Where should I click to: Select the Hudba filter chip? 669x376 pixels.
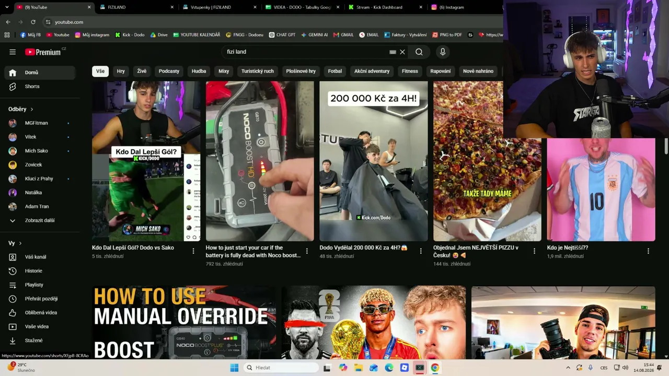click(x=199, y=71)
